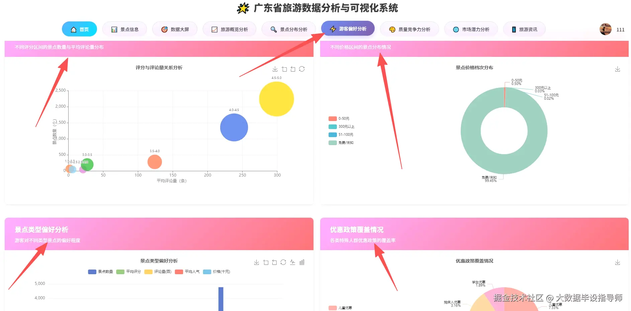Open the 质量竞争力分析 section
631x311 pixels.
[410, 29]
